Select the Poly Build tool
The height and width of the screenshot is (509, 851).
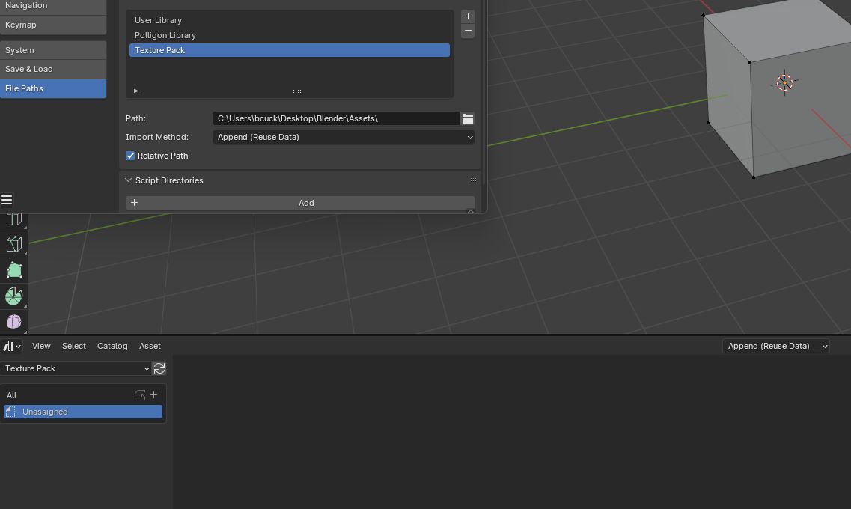coord(13,270)
